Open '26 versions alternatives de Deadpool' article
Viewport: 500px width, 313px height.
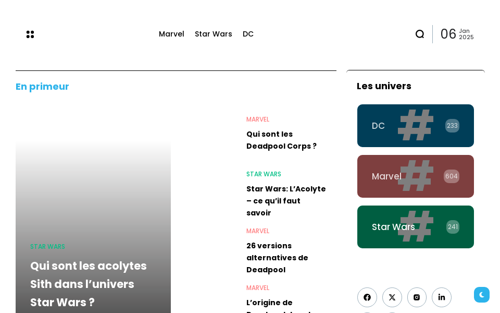click(x=277, y=257)
